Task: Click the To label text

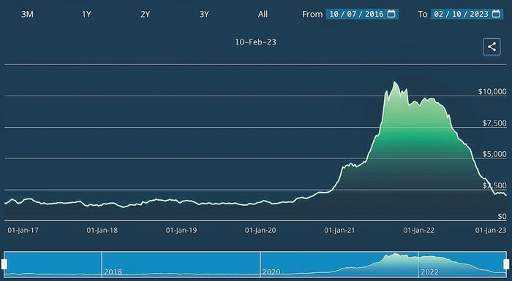Action: click(423, 15)
